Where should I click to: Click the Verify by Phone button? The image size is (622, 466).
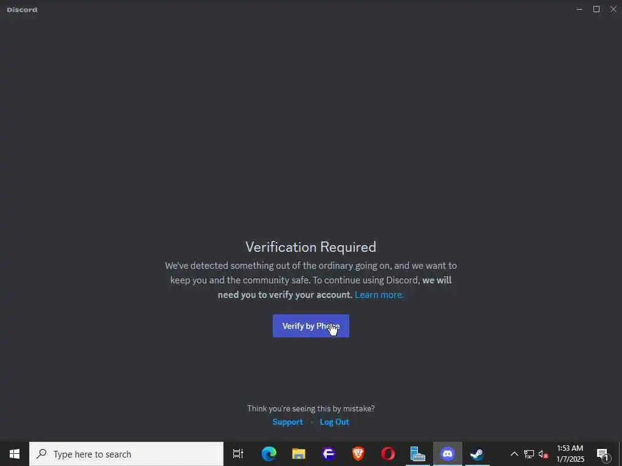(310, 326)
